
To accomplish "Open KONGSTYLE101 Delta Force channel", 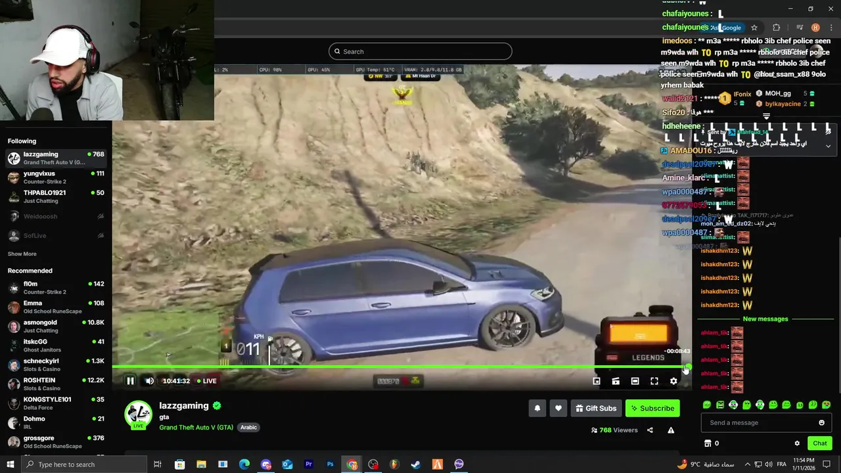I will tap(56, 403).
